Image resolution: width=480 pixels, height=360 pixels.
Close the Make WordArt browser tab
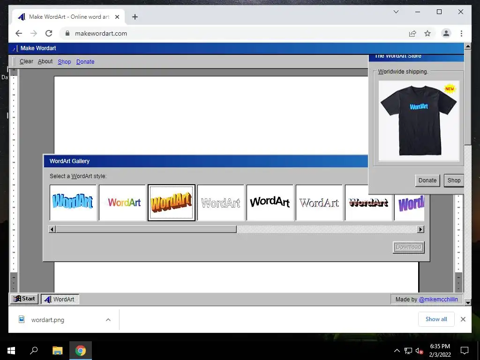[x=117, y=17]
